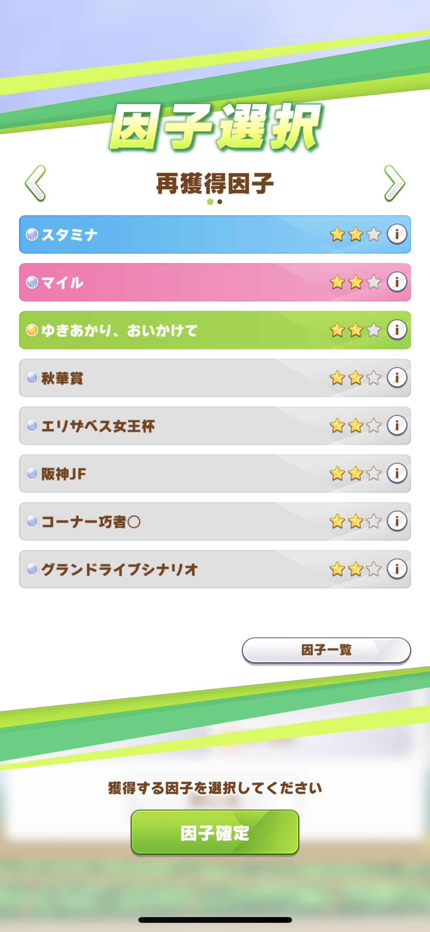430x932 pixels.
Task: Confirm selection with 因子確定 button
Action: click(215, 833)
